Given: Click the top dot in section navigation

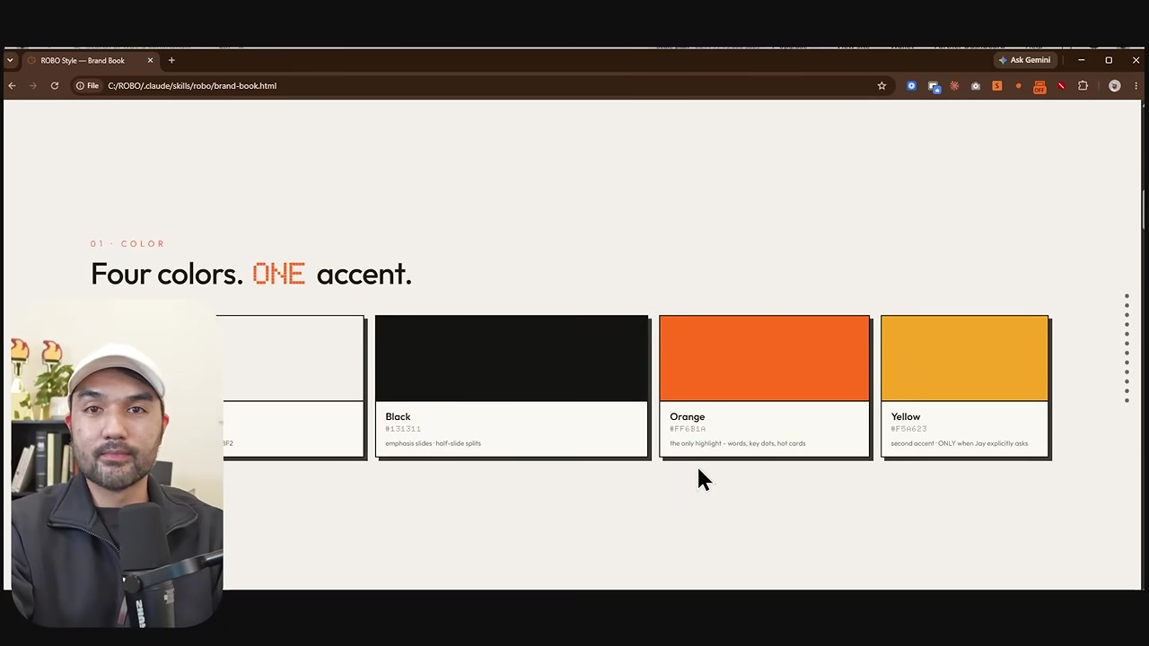Looking at the screenshot, I should (1127, 295).
